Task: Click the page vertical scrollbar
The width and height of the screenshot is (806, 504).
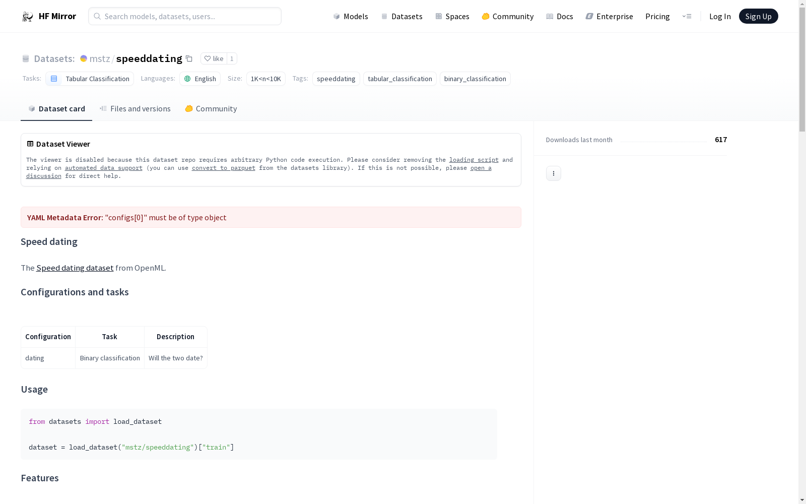Action: (802, 71)
